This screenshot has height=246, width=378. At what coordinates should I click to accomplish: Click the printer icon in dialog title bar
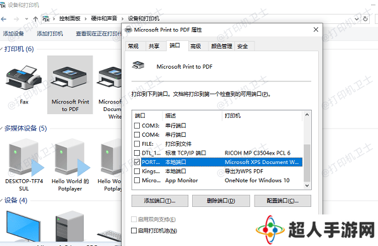(129, 30)
